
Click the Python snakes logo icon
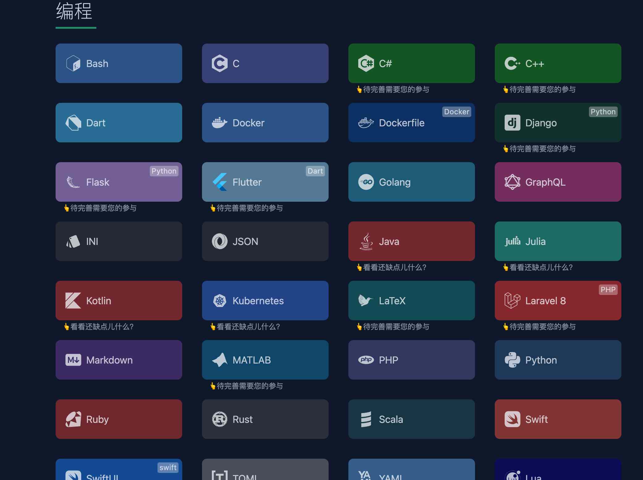(x=512, y=360)
